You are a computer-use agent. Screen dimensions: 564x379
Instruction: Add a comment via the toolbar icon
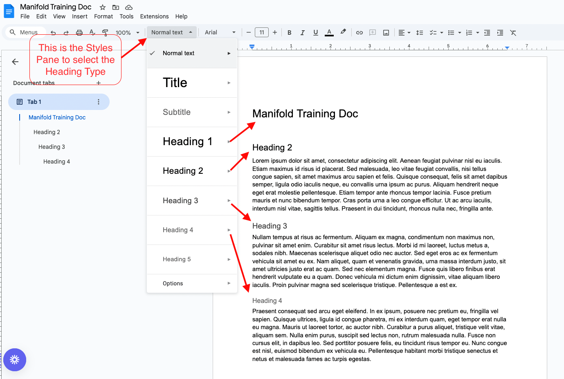coord(373,32)
